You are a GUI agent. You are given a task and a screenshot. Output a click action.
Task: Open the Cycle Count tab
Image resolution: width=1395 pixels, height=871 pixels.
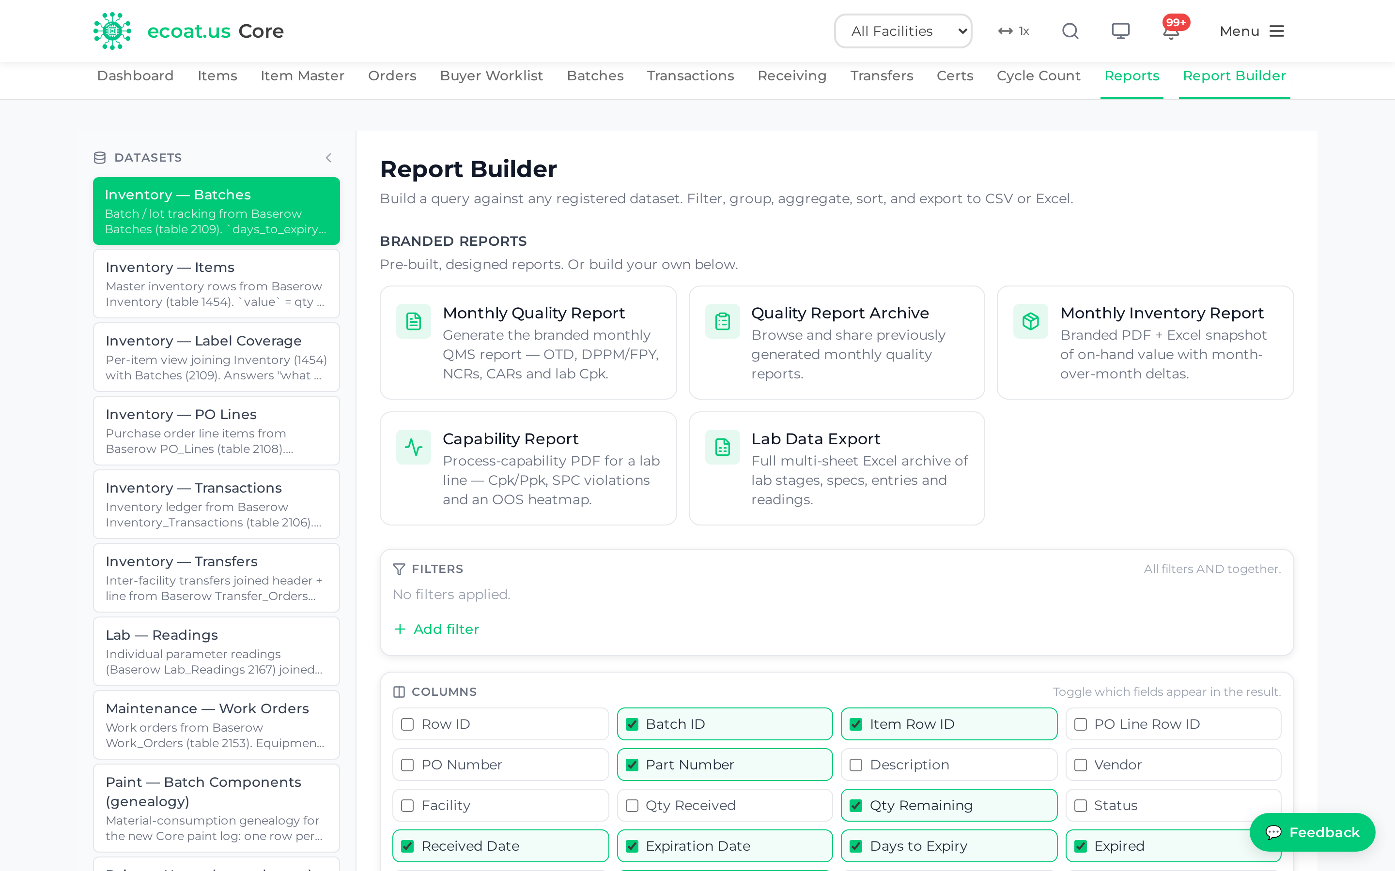(1038, 76)
